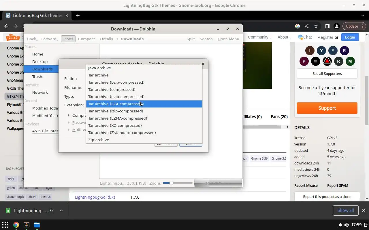Switch Dolphin to Icons view

pos(68,39)
